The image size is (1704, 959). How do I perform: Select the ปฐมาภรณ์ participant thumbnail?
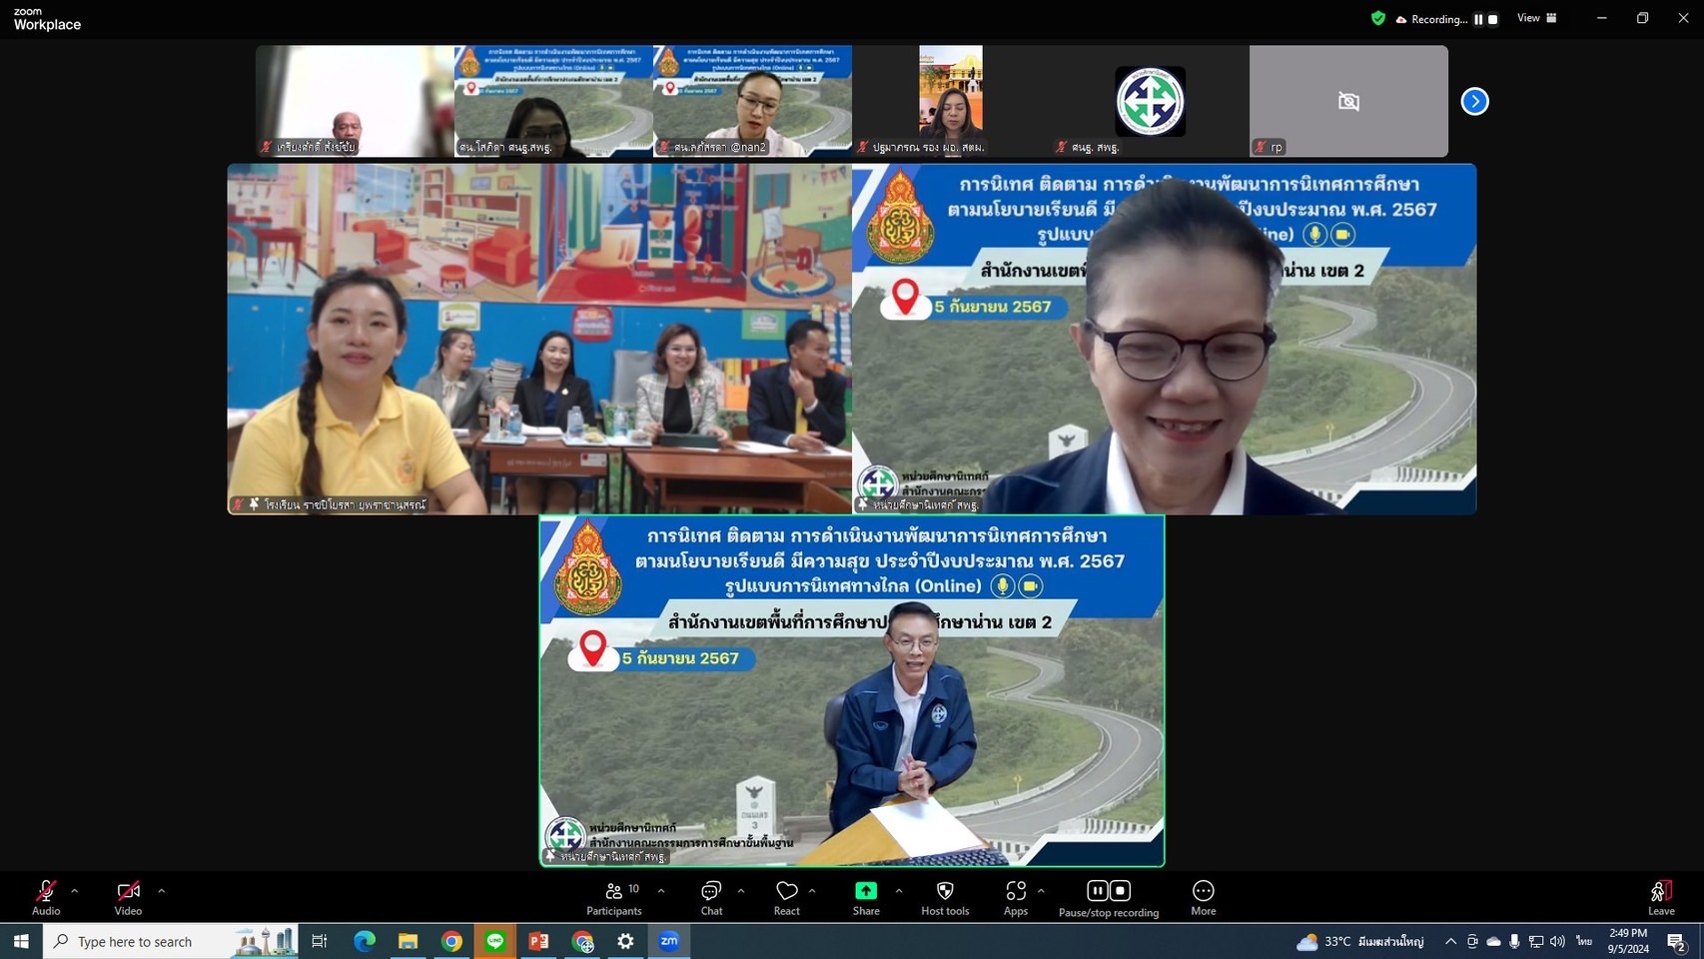951,101
